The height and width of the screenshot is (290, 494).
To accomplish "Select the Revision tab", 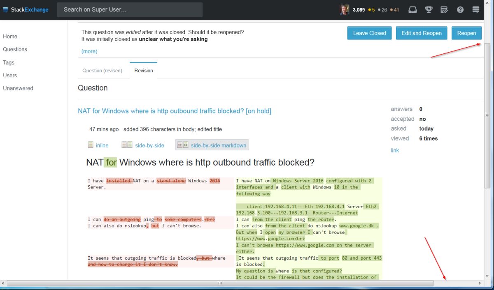I will pos(143,71).
